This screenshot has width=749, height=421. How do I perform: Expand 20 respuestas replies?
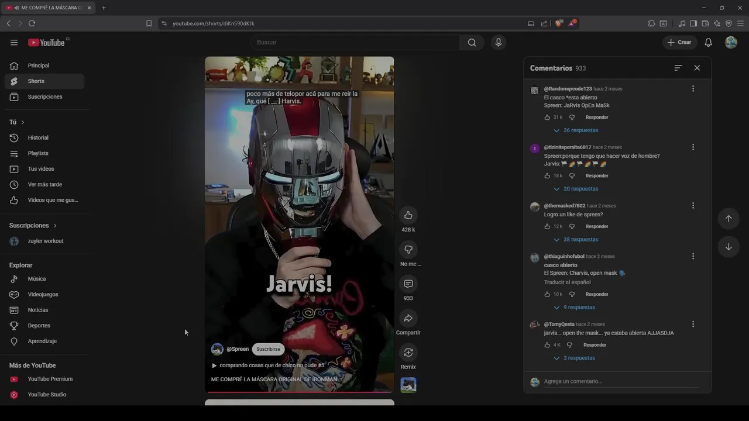point(576,189)
